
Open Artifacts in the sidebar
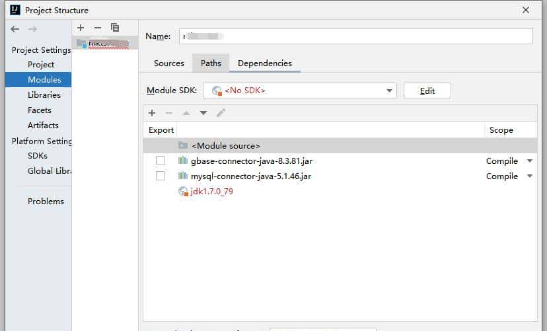coord(43,126)
